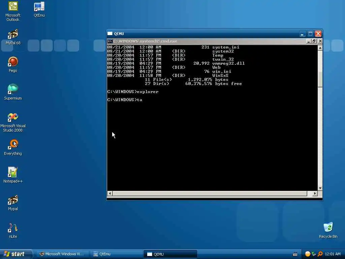Select the QtEmu desktop shortcut
The image size is (345, 259).
[39, 9]
